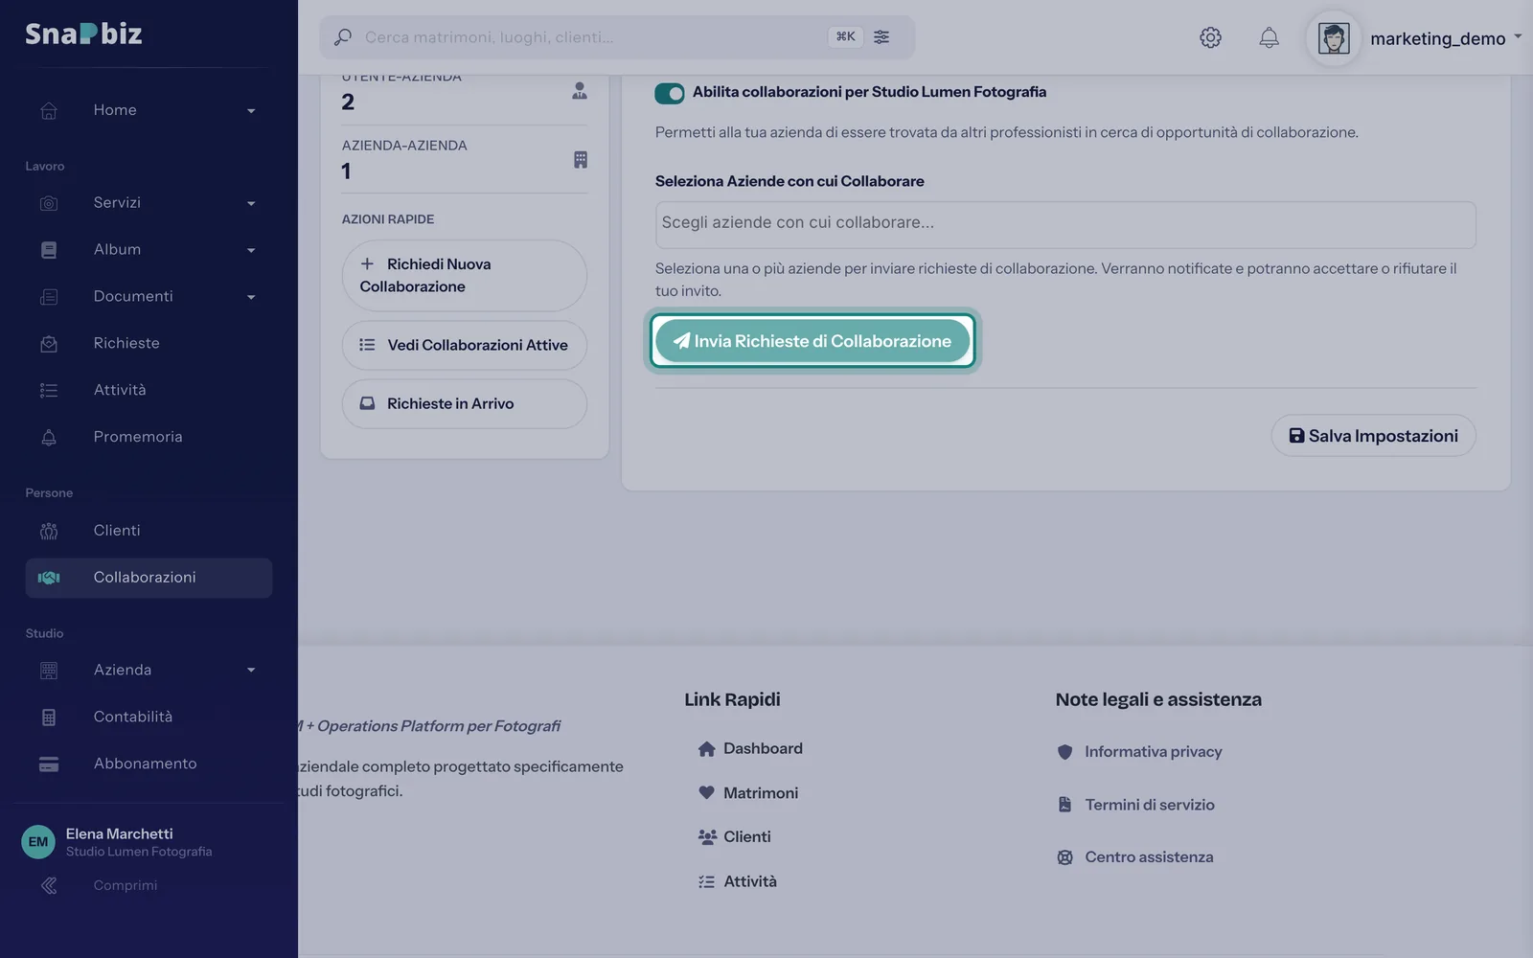Viewport: 1533px width, 958px height.
Task: Click the Documenti icon in sidebar
Action: pyautogui.click(x=49, y=297)
